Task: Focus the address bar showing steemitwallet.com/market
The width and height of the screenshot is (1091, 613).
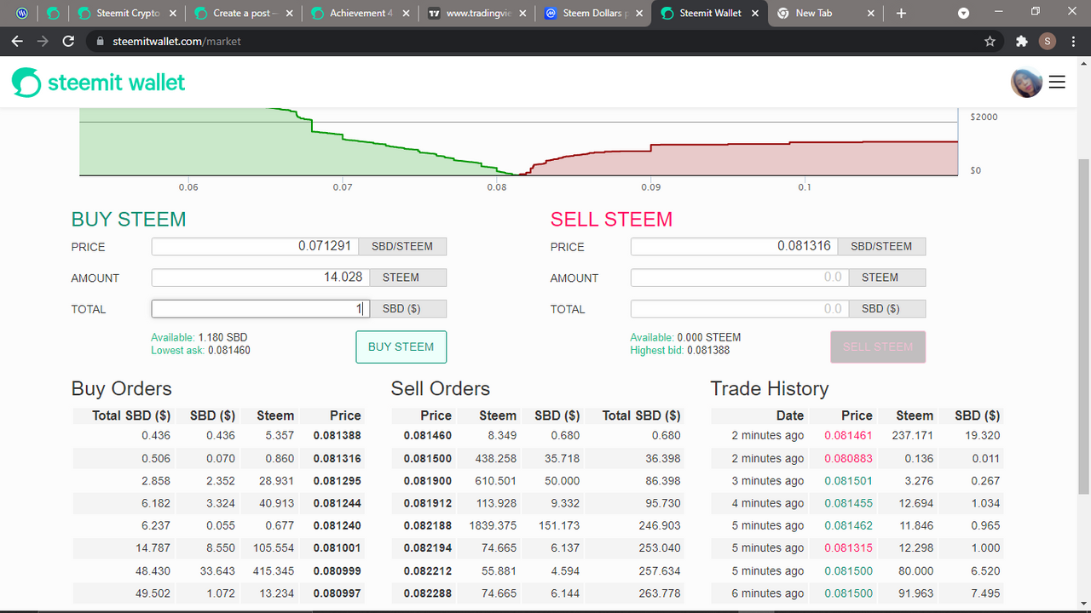Action: click(x=545, y=41)
